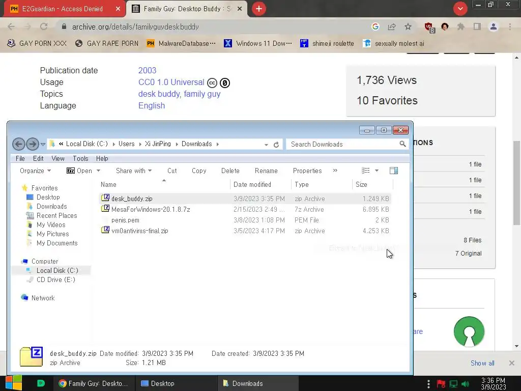The image size is (521, 391).
Task: Reload the archive.org page
Action: [44, 26]
